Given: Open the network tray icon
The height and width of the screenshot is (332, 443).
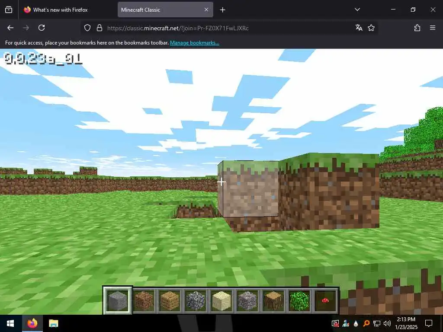Looking at the screenshot, I should pos(377,323).
